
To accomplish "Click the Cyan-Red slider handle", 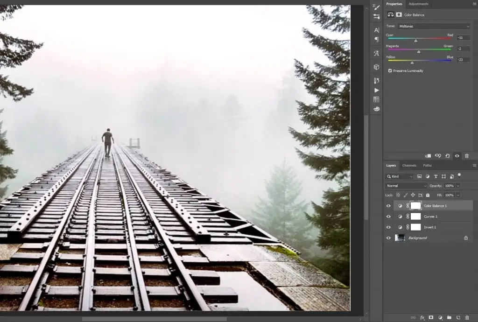I will point(415,41).
